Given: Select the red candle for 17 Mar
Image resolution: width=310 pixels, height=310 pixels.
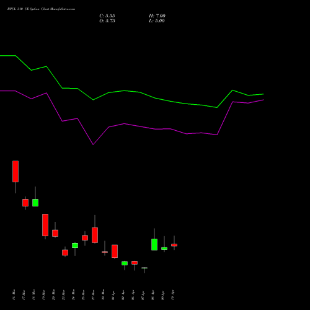Looking at the screenshot, I should pos(25,203).
